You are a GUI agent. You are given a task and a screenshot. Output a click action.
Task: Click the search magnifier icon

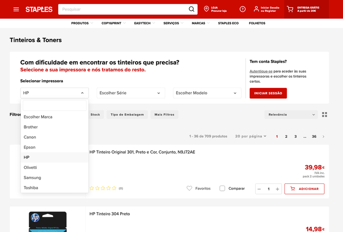191,9
